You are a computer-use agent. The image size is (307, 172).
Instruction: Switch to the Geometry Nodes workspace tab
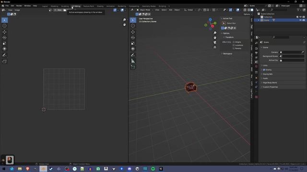(149, 6)
